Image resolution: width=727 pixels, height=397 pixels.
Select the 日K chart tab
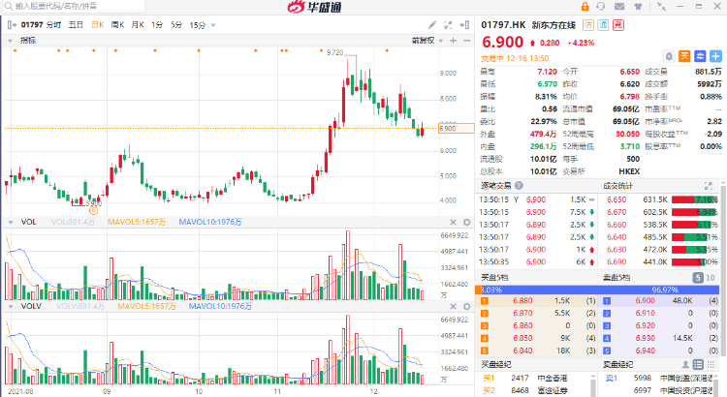97,25
